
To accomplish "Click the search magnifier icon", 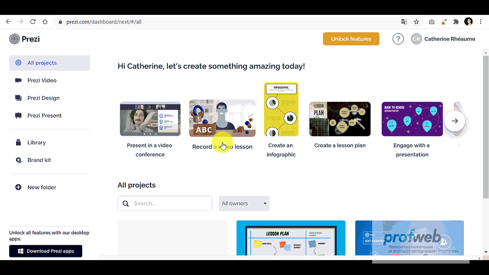I will coord(126,204).
